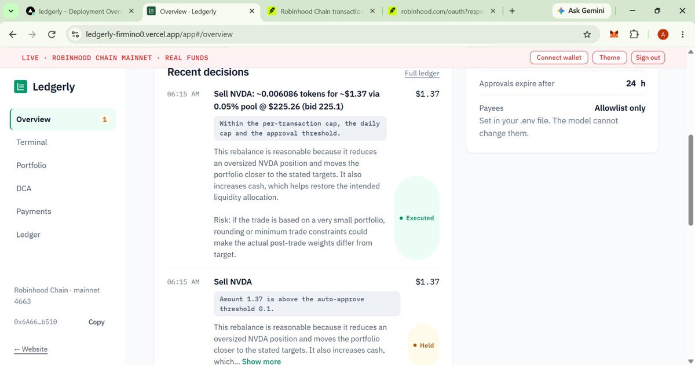View site information icon in address bar

(x=75, y=34)
